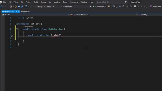Click the Navigate Backward toolbar icon
The image size is (162, 91).
(2, 6)
